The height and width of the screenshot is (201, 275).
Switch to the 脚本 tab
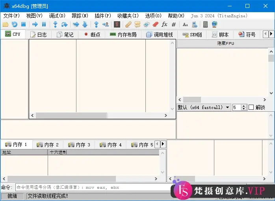220,35
